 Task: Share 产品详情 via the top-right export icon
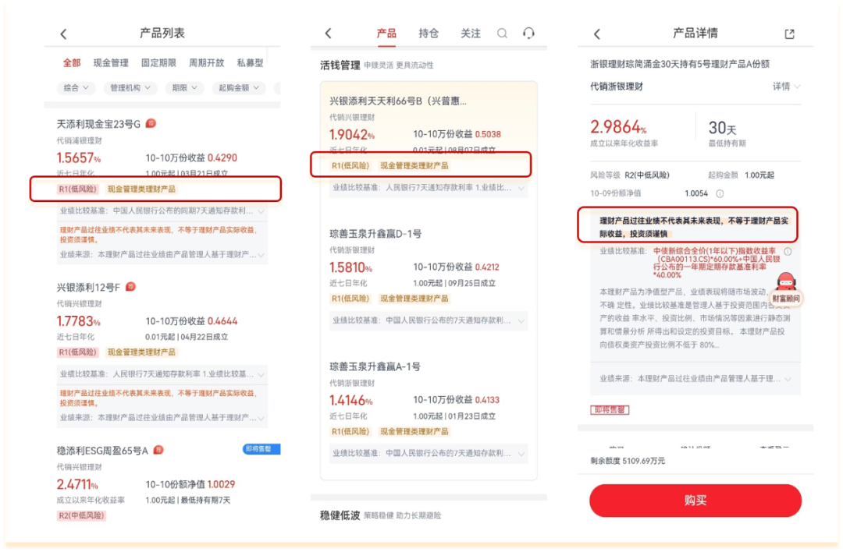coord(790,34)
